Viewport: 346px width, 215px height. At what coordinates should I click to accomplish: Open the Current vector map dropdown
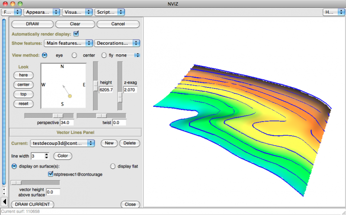pos(62,143)
